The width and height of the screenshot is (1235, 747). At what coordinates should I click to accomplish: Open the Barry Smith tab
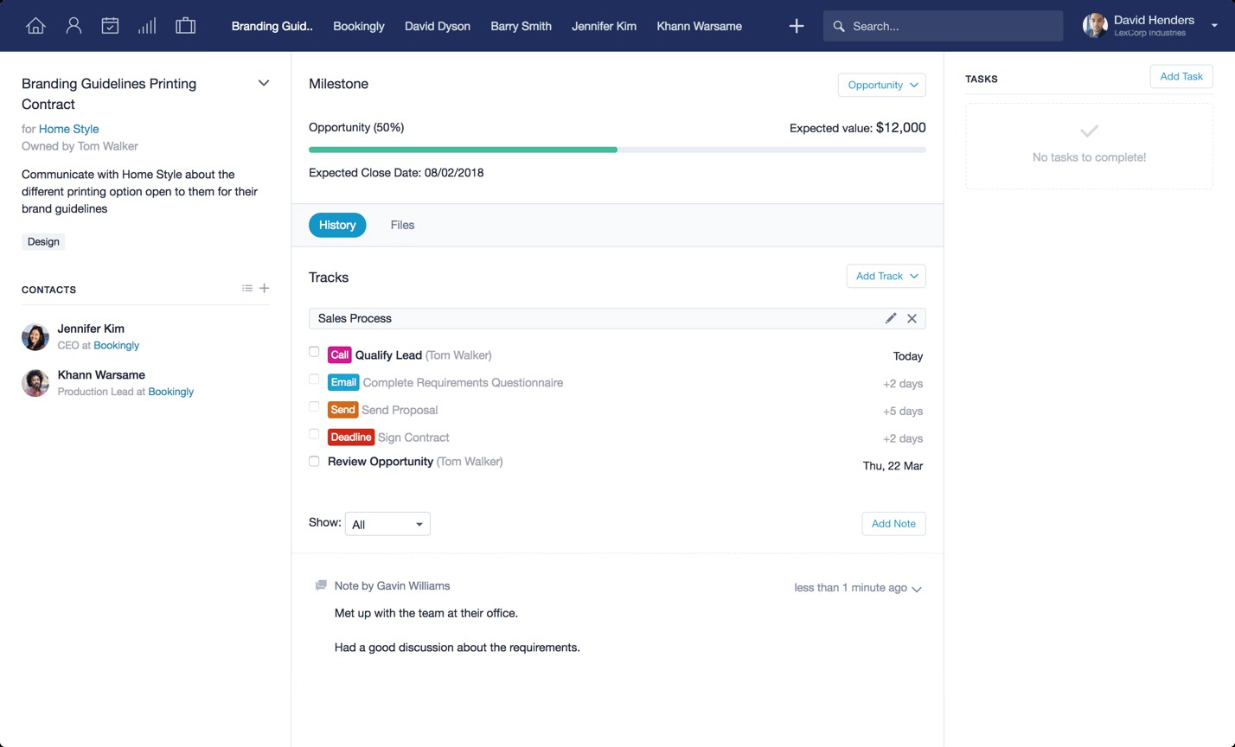point(521,26)
